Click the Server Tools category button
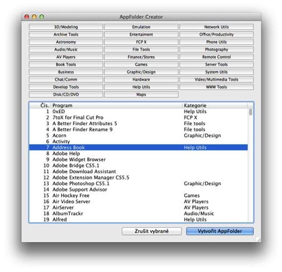 [x=216, y=64]
